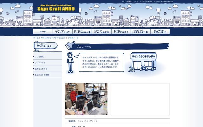This screenshot has height=127, width=203.
Task: Open the アンドウのお仕事 navigation tab
Action: 82,31
